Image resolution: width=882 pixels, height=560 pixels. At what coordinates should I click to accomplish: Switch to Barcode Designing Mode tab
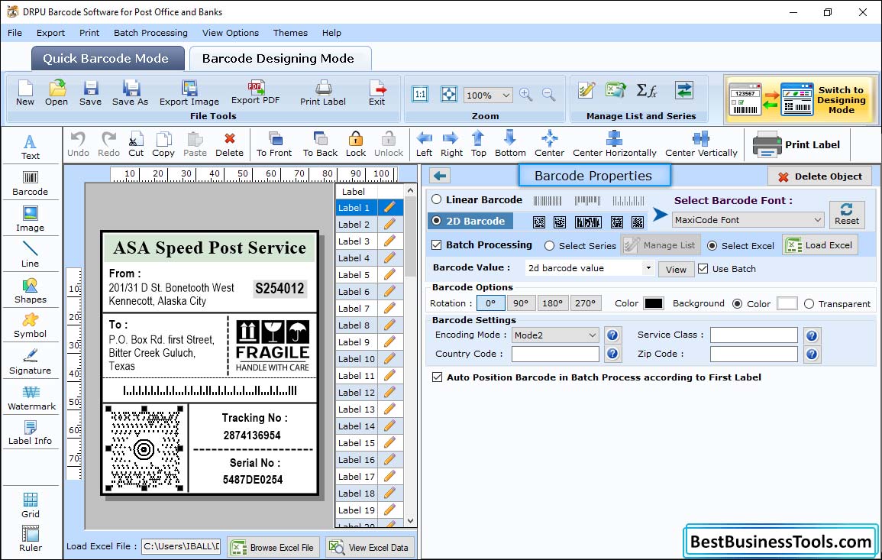coord(280,59)
